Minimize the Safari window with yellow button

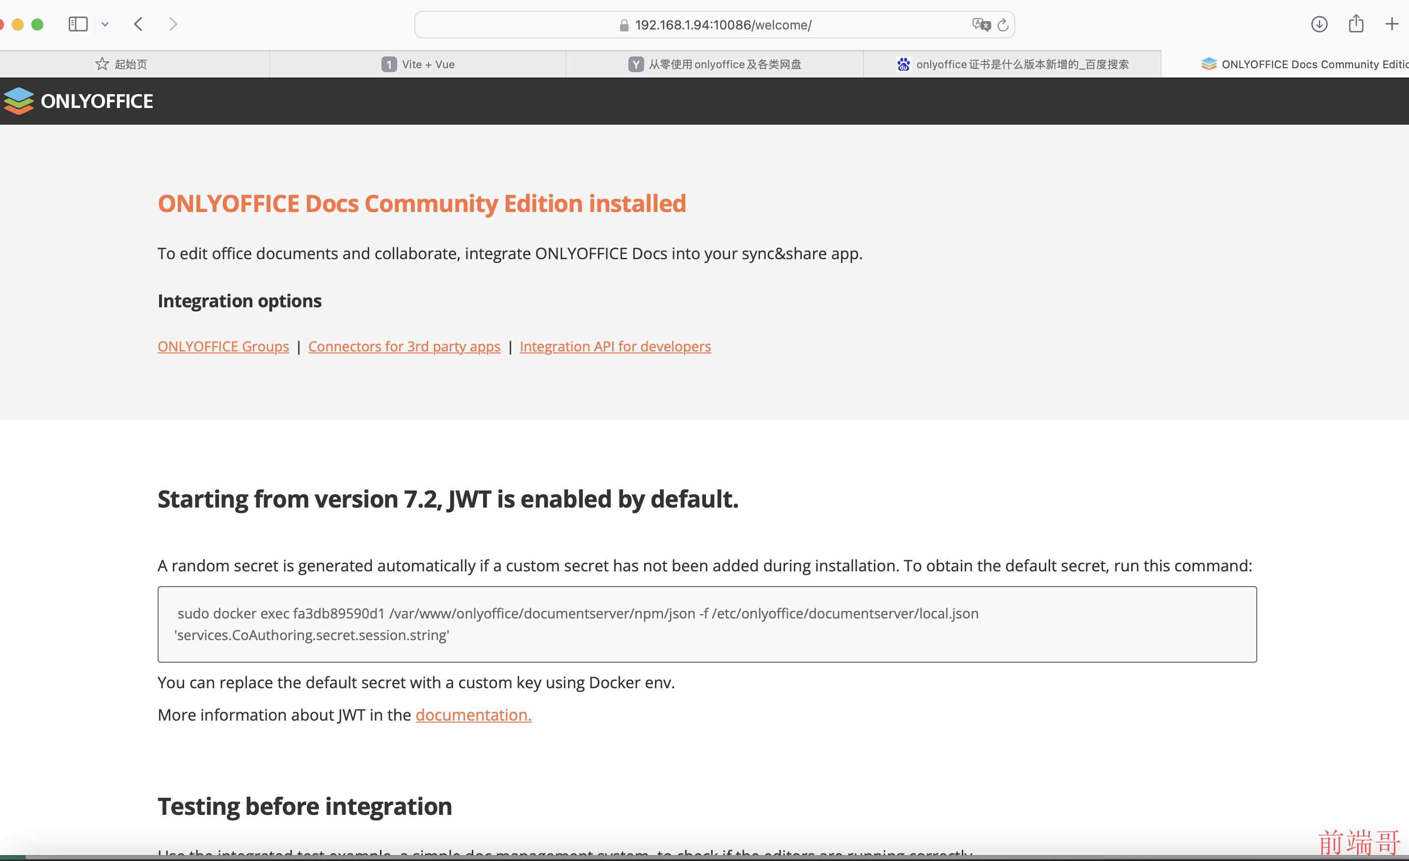[x=18, y=24]
